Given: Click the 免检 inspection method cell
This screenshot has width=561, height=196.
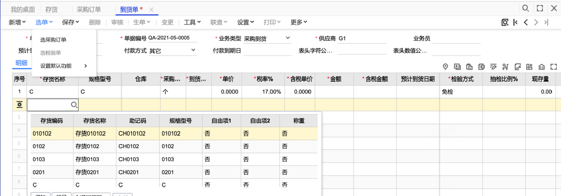Looking at the screenshot, I should click(461, 92).
